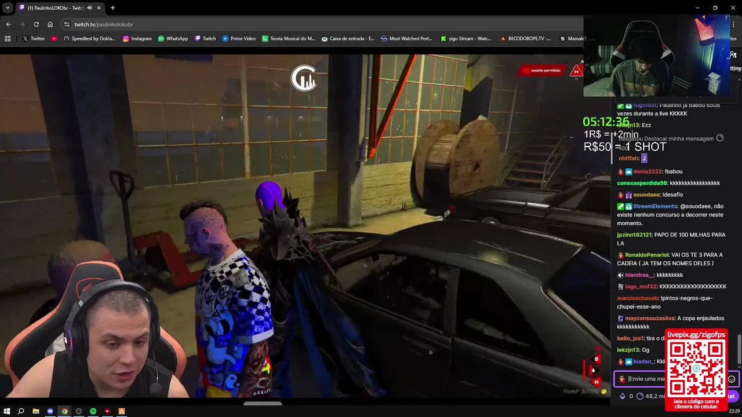Open Spotify from the taskbar

point(93,411)
